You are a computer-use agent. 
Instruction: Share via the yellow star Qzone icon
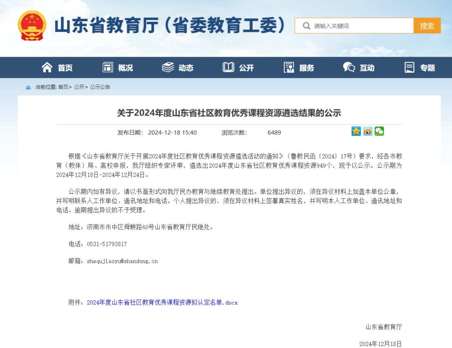[x=356, y=131]
